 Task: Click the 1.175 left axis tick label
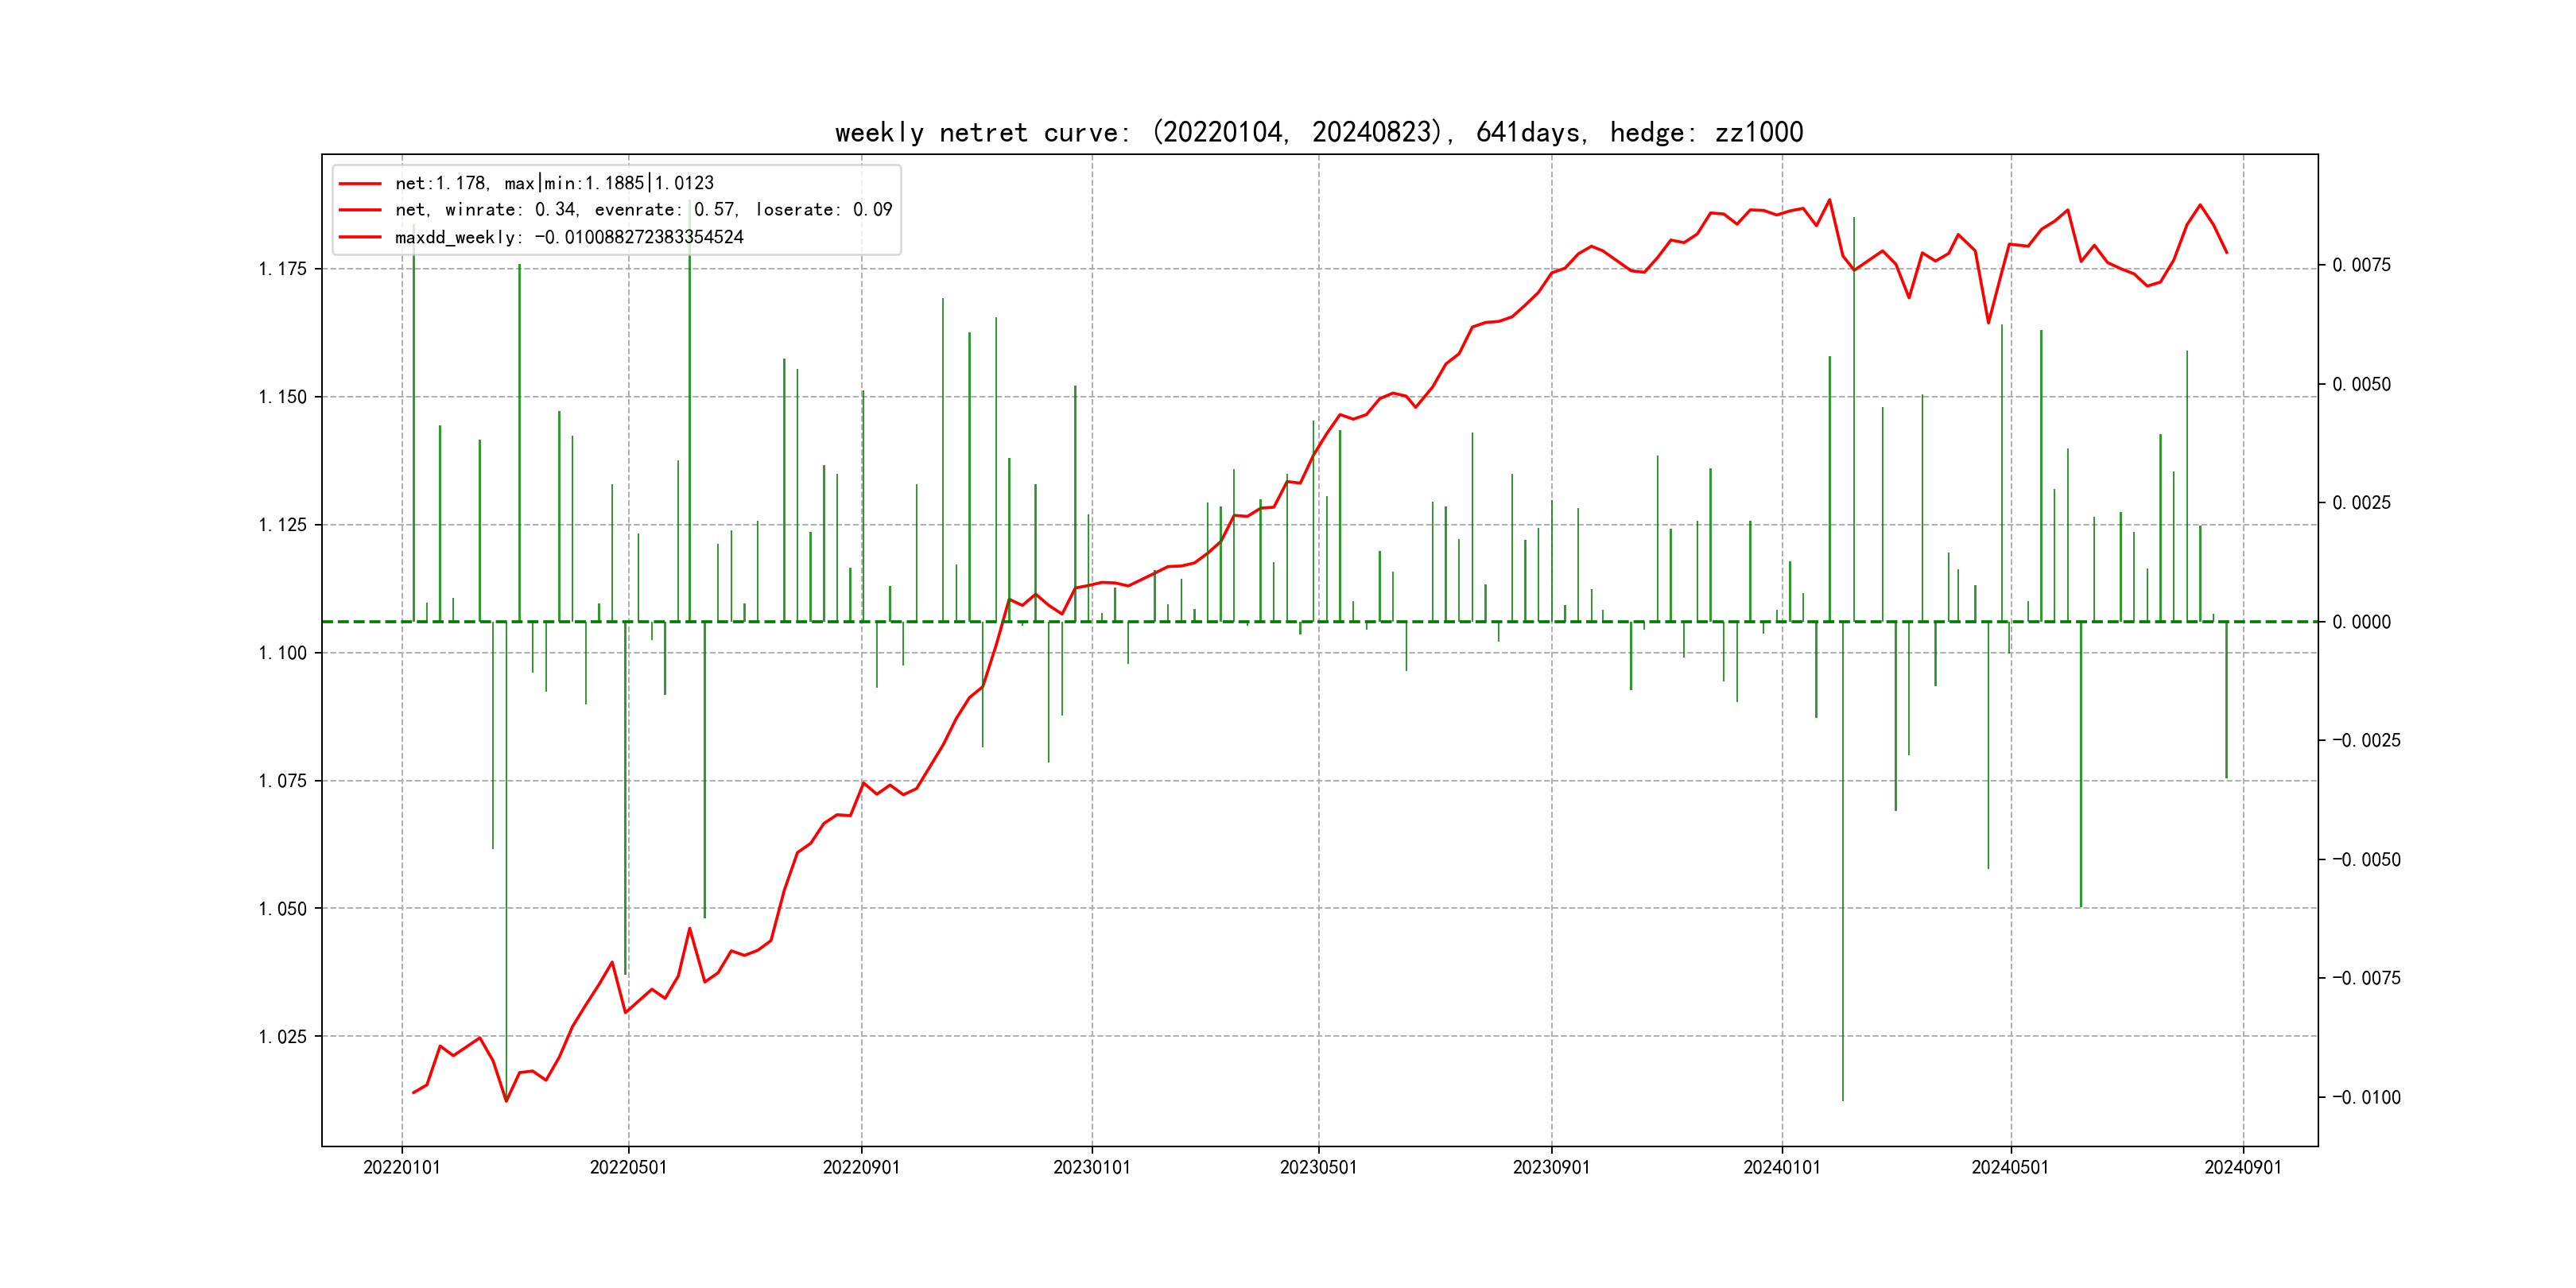[x=283, y=269]
